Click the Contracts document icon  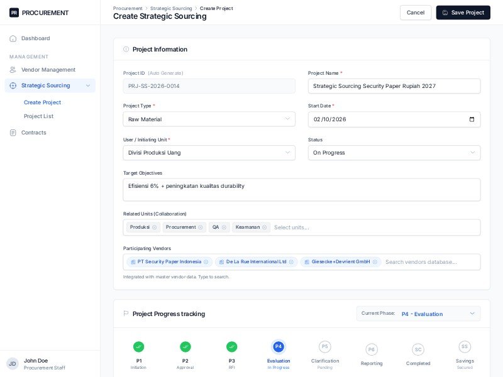pos(13,133)
